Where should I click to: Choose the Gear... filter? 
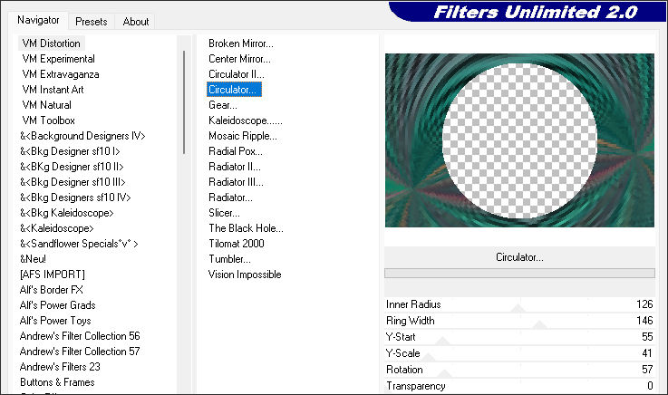[x=223, y=105]
